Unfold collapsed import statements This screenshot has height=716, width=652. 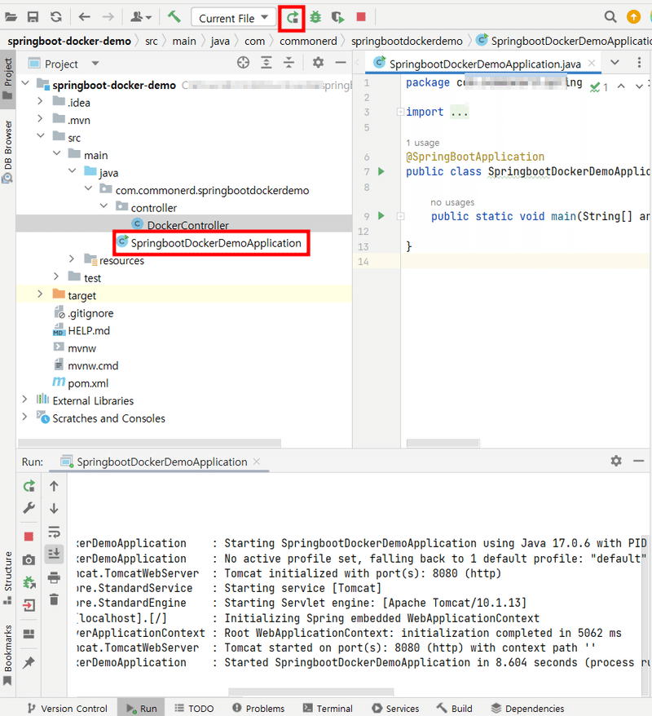coord(400,112)
